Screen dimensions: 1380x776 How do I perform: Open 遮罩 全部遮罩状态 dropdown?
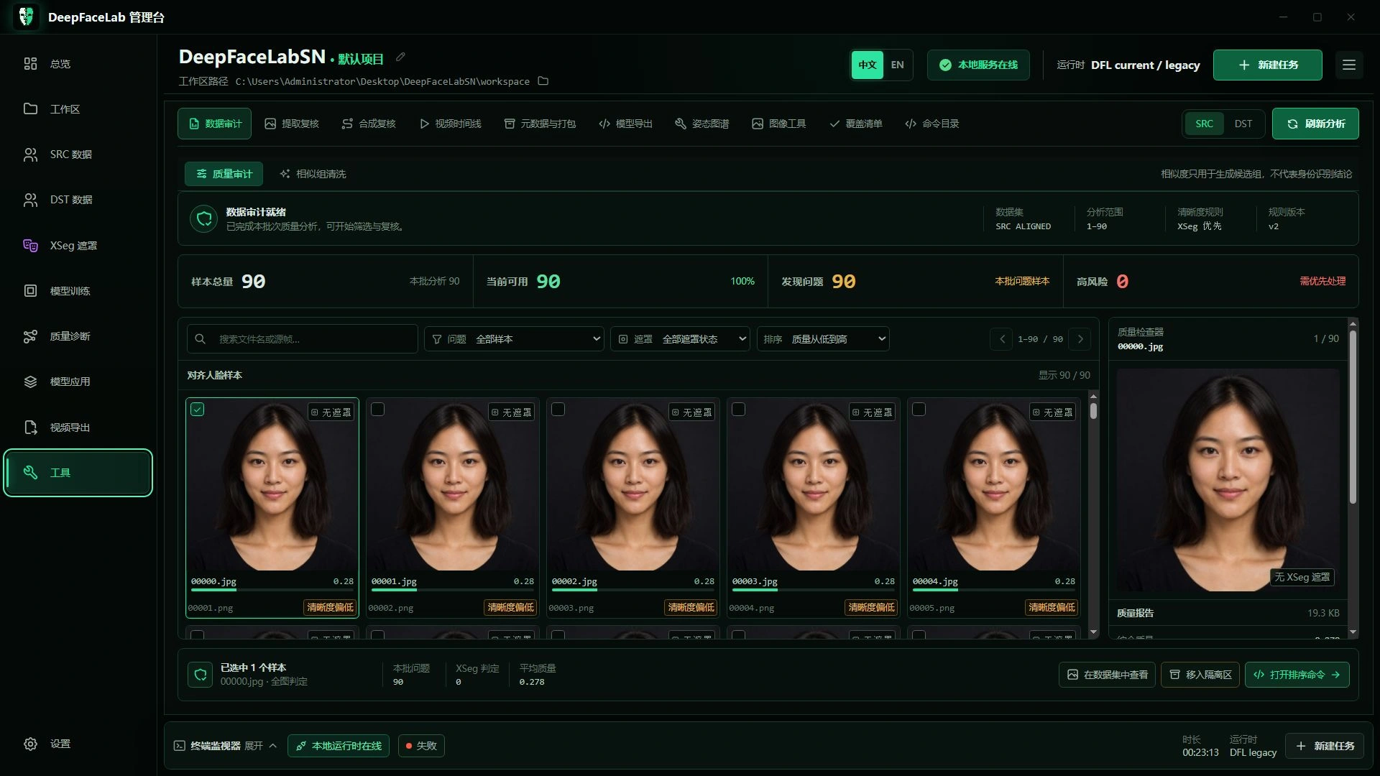click(680, 339)
